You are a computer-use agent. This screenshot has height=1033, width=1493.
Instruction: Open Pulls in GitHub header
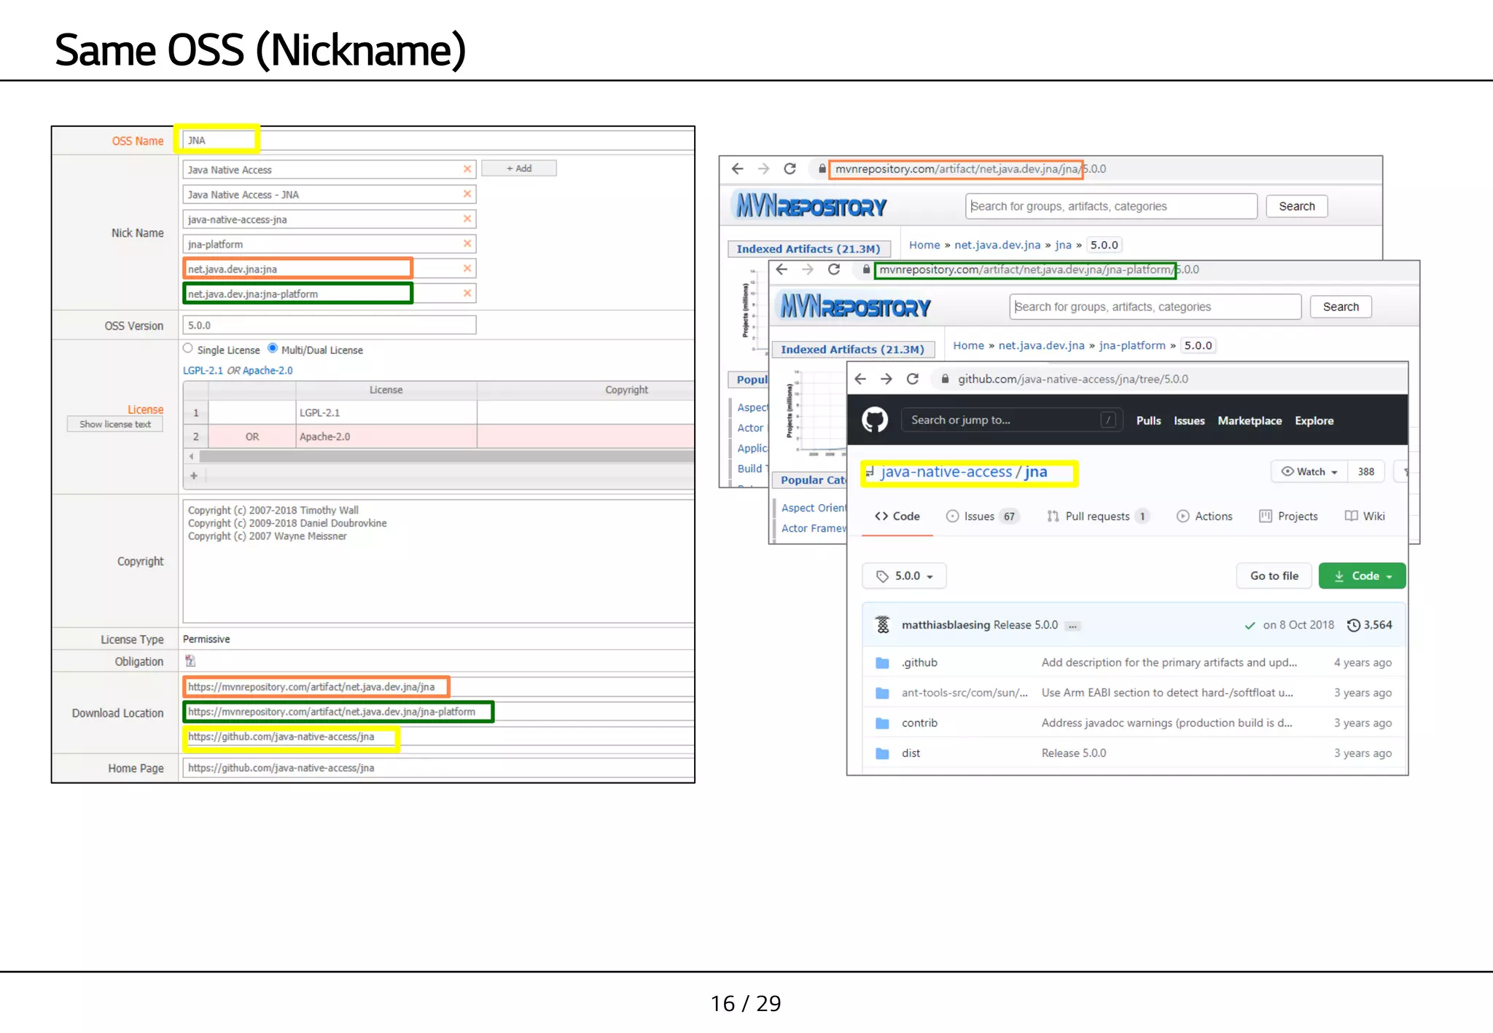[x=1148, y=420]
